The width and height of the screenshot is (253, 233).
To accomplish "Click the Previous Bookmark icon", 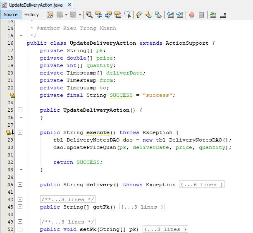I will tap(139, 15).
